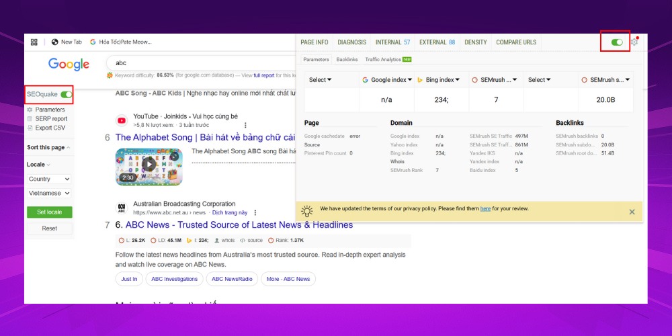Click SEMrush LD: 45.1M metric
The image size is (672, 336).
pos(166,241)
